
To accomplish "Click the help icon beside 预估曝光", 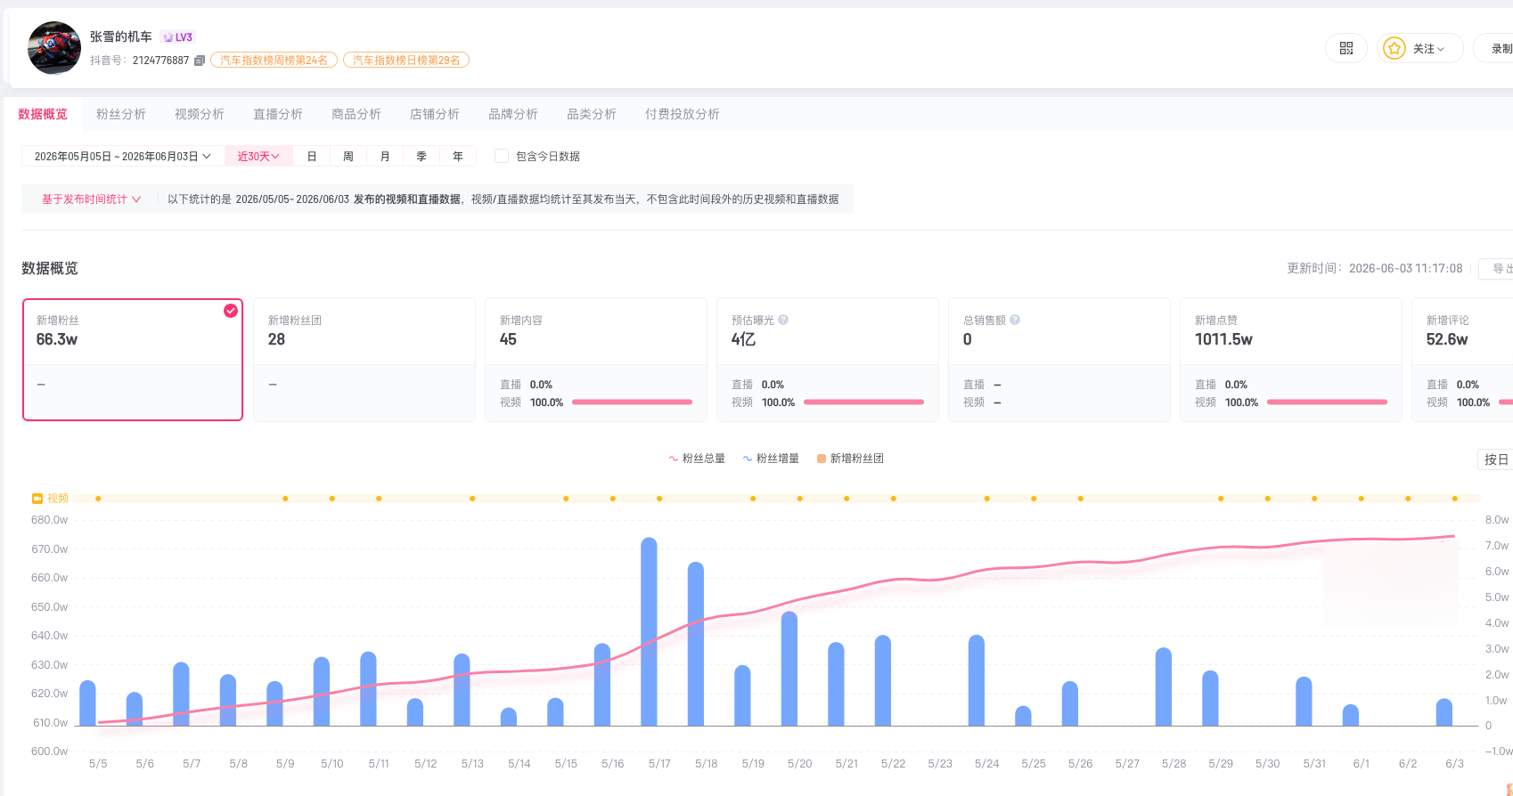I will coord(783,320).
